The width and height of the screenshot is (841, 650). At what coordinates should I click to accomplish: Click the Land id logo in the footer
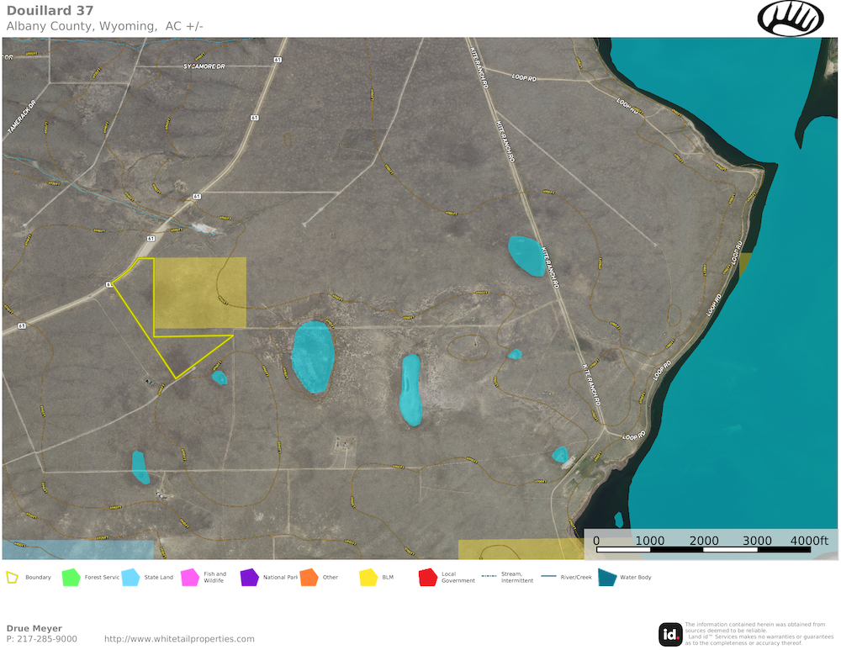[670, 634]
